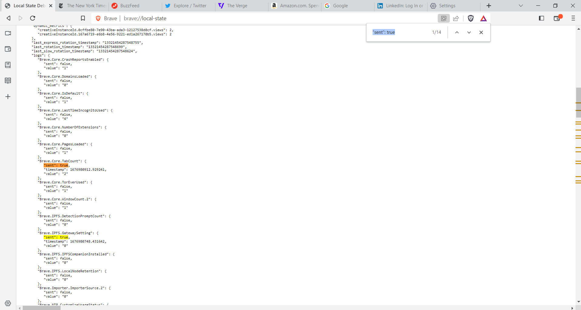
Task: Open the main hamburger menu
Action: pyautogui.click(x=573, y=18)
